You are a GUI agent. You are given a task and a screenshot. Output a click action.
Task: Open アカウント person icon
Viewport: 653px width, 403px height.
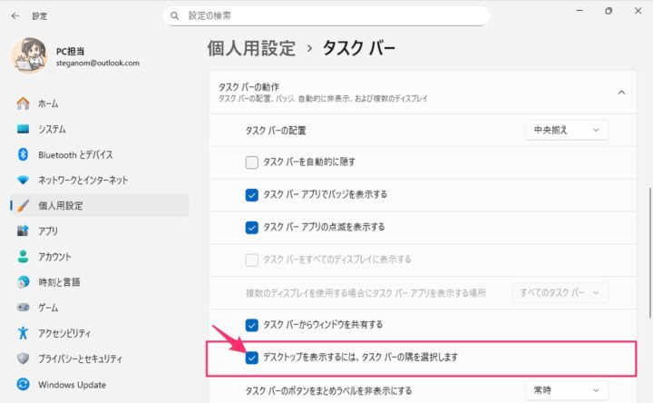tap(23, 257)
